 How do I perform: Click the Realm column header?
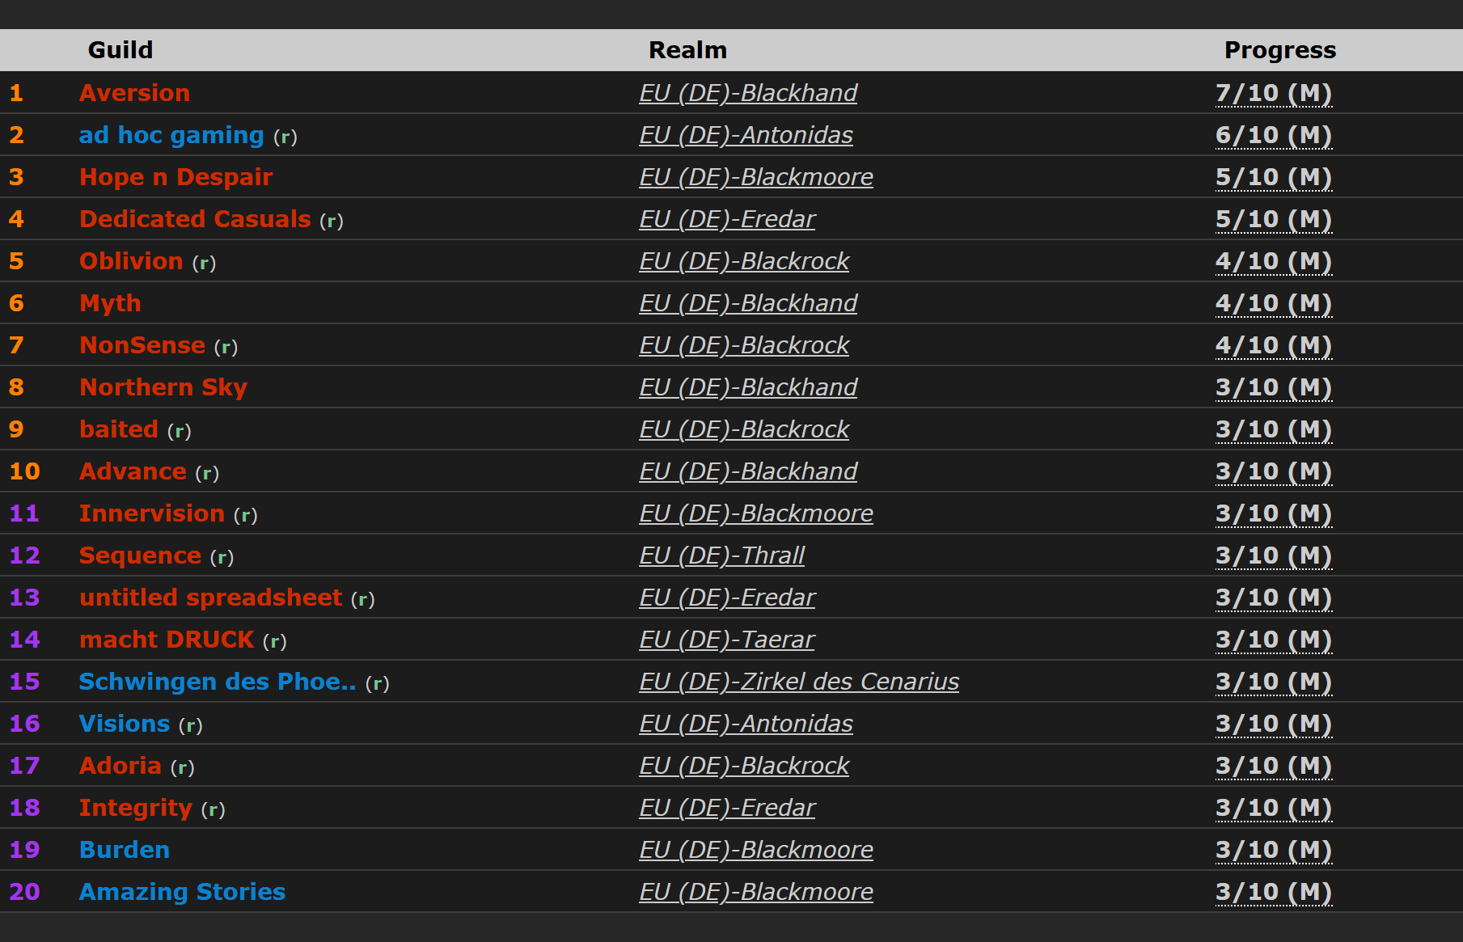(x=688, y=50)
